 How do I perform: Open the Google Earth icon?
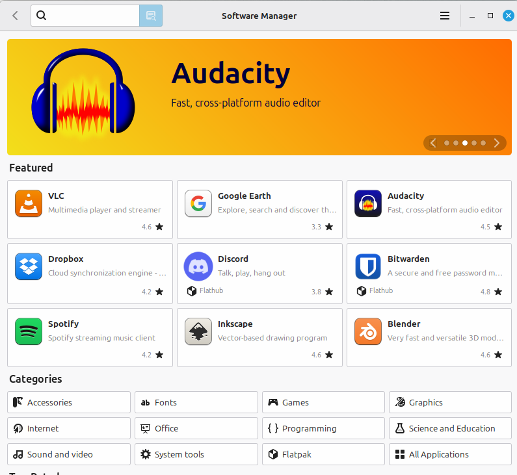pyautogui.click(x=198, y=203)
